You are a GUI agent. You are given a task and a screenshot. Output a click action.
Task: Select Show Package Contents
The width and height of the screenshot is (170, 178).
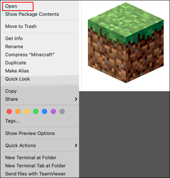[32, 14]
